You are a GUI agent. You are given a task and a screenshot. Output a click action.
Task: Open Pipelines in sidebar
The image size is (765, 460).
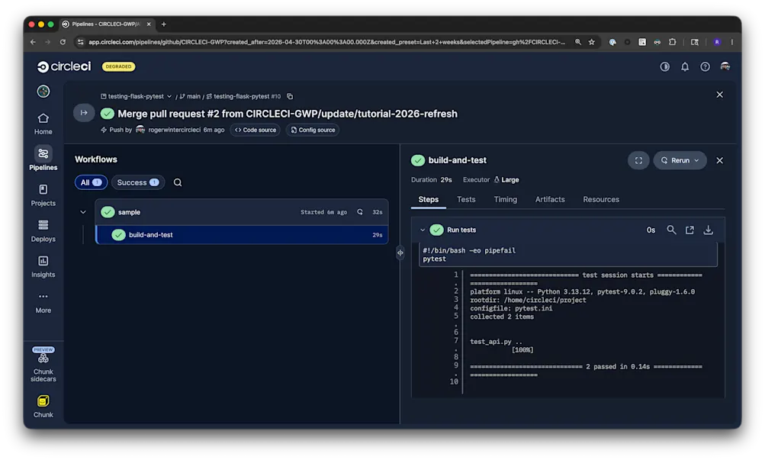[43, 159]
